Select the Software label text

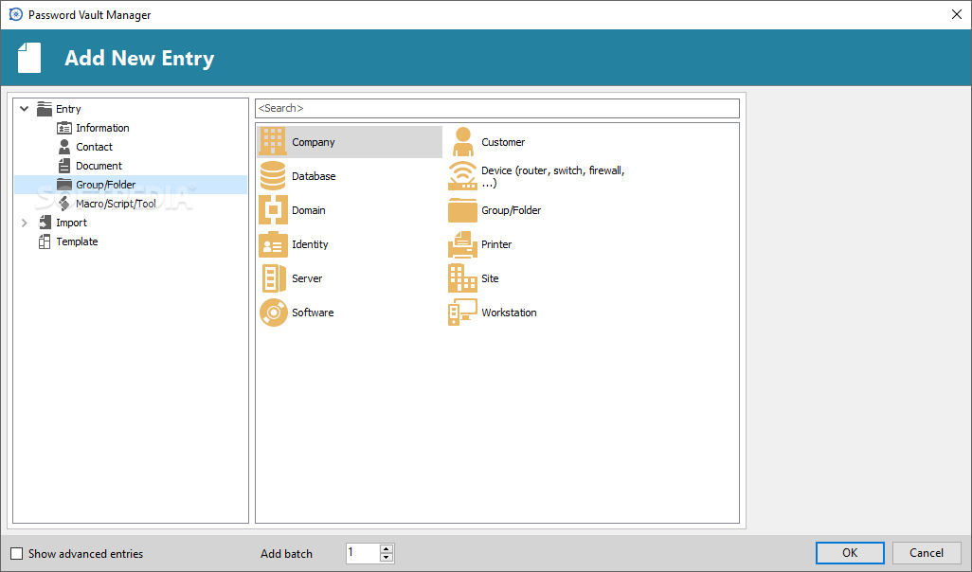[x=313, y=313]
